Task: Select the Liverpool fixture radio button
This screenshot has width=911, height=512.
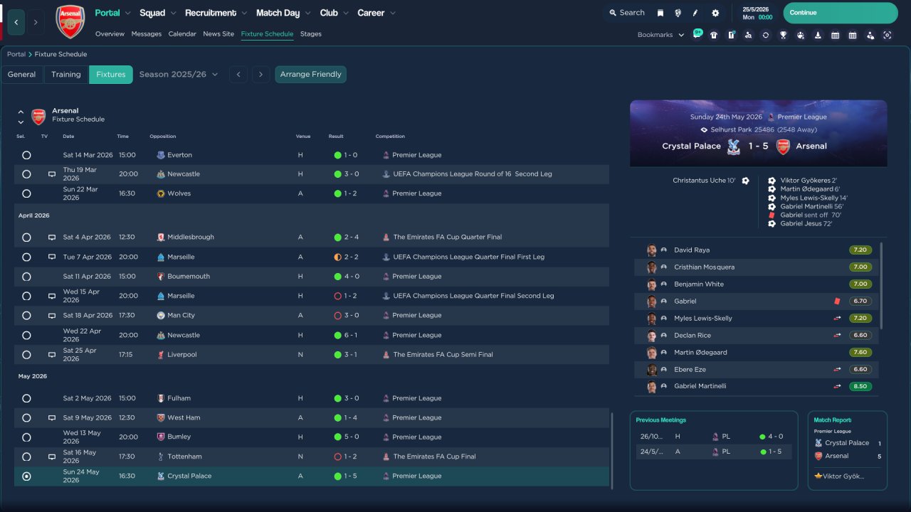Action: click(x=26, y=354)
